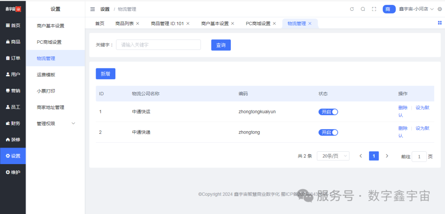The image size is (445, 214).
Task: Open the 20条/页 page size dropdown
Action: (x=333, y=156)
